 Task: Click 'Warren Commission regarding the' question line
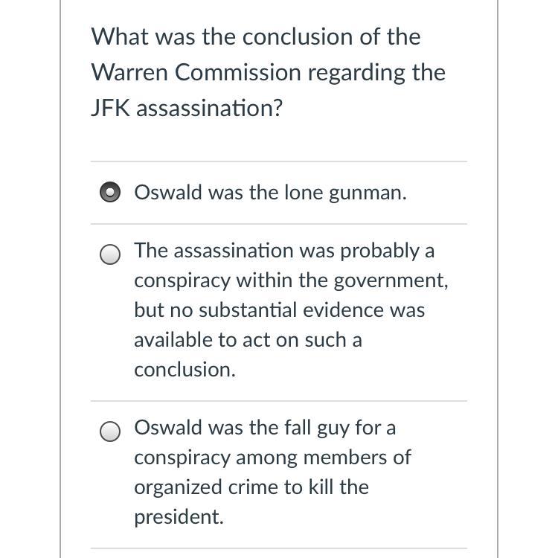point(268,72)
